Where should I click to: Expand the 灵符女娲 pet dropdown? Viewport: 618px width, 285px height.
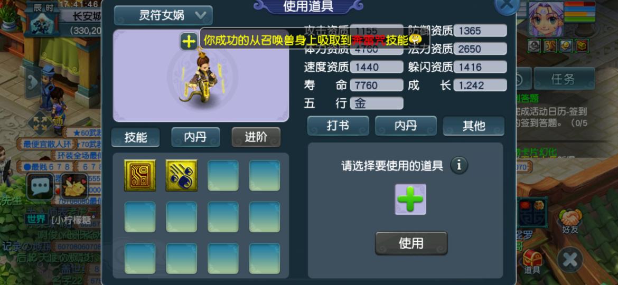163,15
